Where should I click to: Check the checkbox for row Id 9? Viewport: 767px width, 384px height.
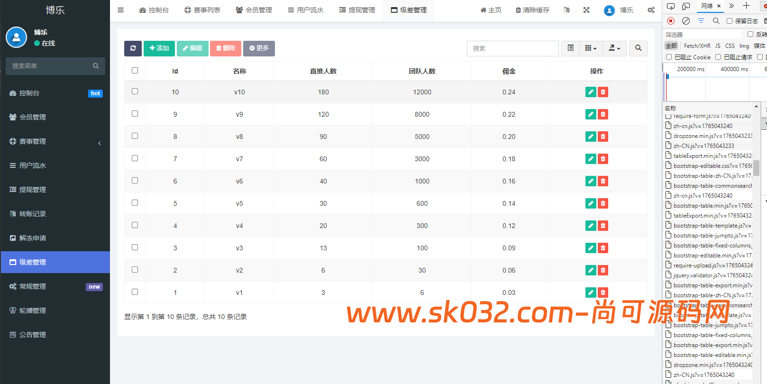(135, 114)
